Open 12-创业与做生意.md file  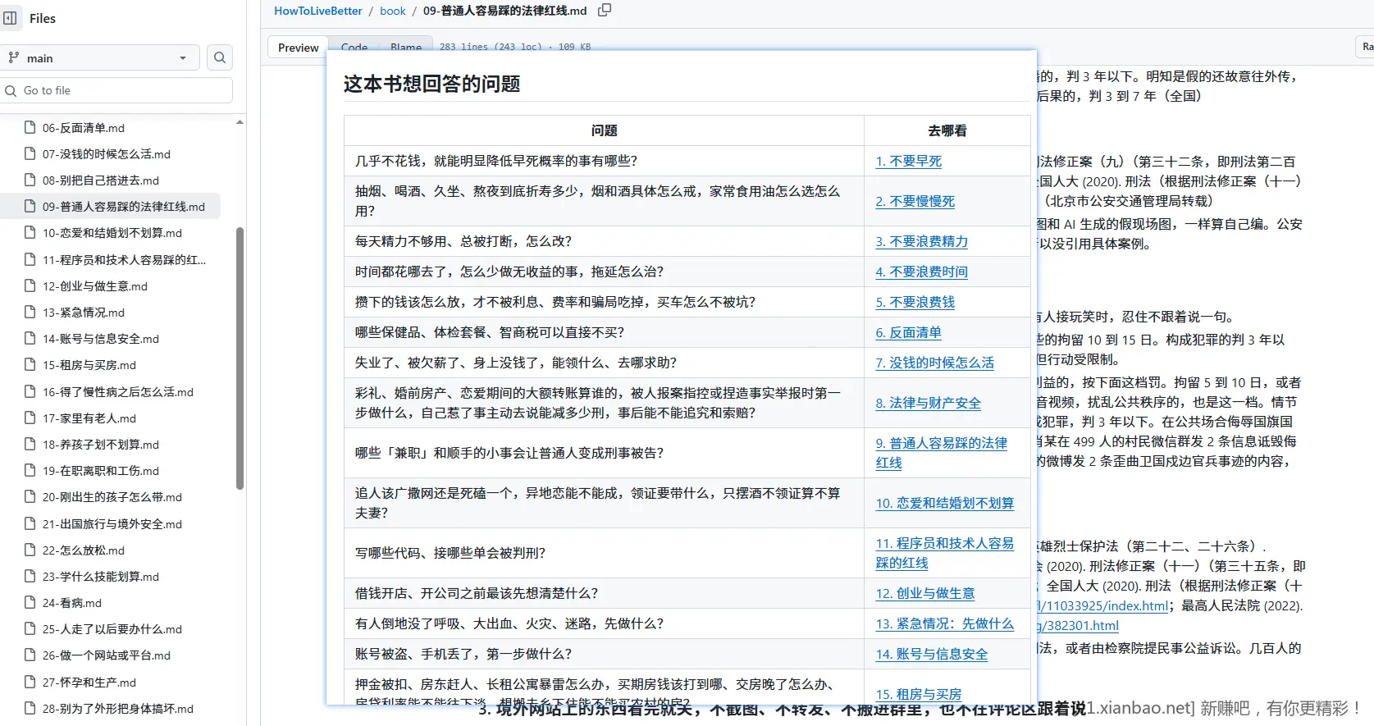pyautogui.click(x=95, y=286)
